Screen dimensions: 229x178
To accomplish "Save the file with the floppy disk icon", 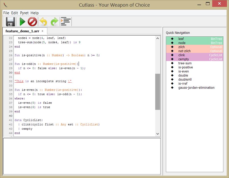I will (10, 22).
